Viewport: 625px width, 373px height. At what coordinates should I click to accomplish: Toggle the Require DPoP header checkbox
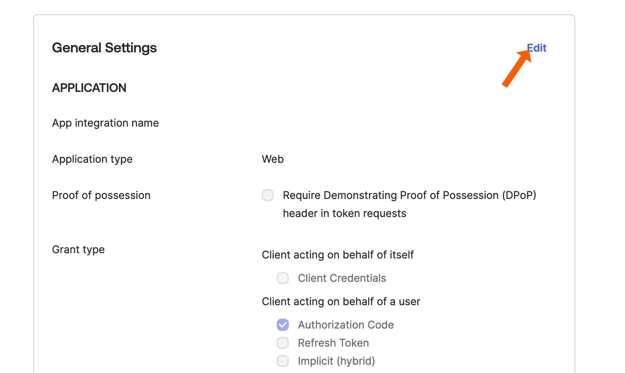[x=268, y=195]
